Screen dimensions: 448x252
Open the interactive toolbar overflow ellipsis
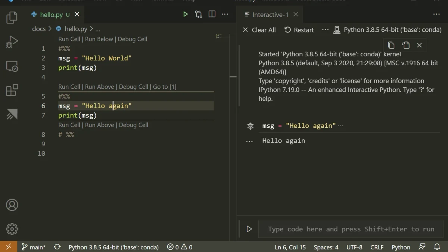[325, 30]
